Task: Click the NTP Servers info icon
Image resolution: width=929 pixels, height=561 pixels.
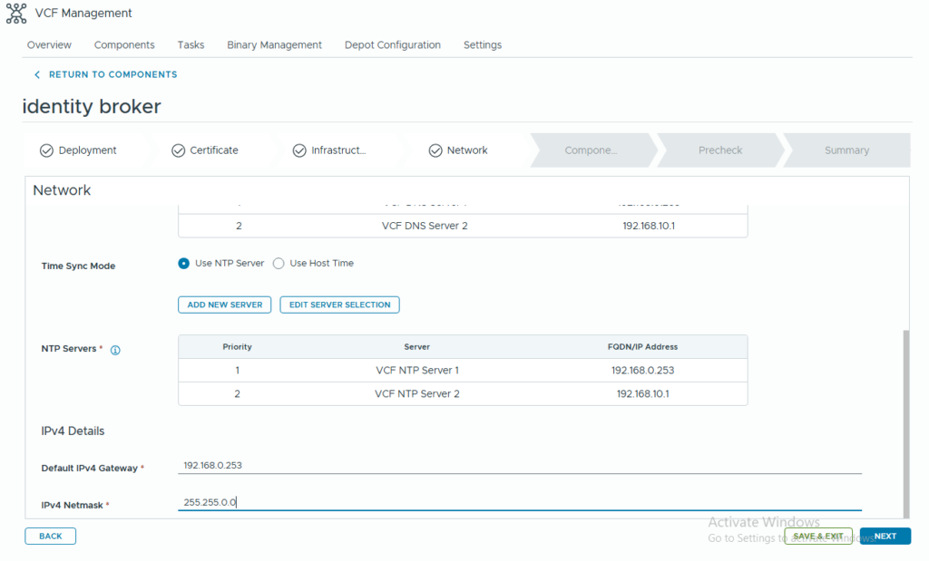Action: click(115, 350)
